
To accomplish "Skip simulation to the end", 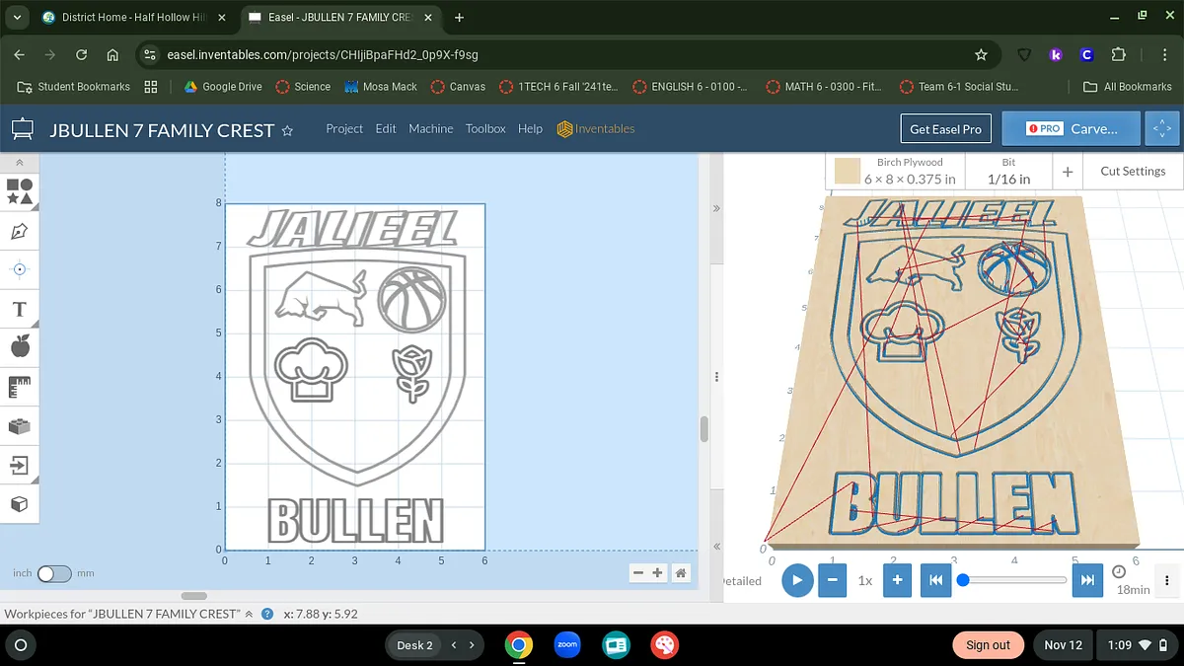I will pyautogui.click(x=1086, y=580).
